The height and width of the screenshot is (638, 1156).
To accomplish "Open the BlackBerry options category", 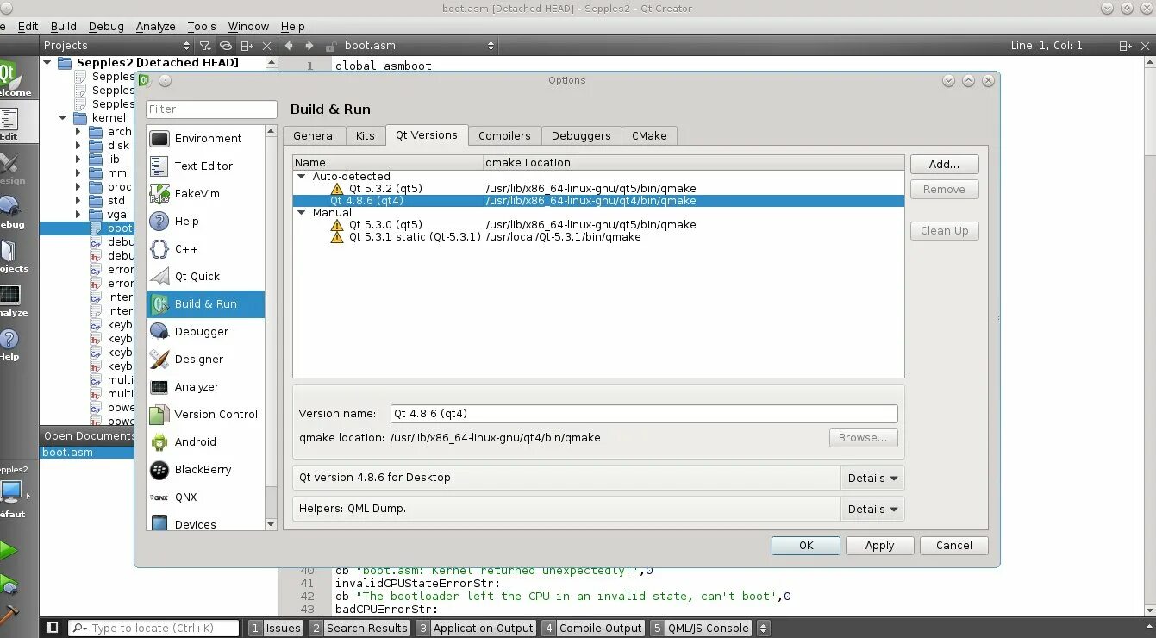I will [x=205, y=469].
